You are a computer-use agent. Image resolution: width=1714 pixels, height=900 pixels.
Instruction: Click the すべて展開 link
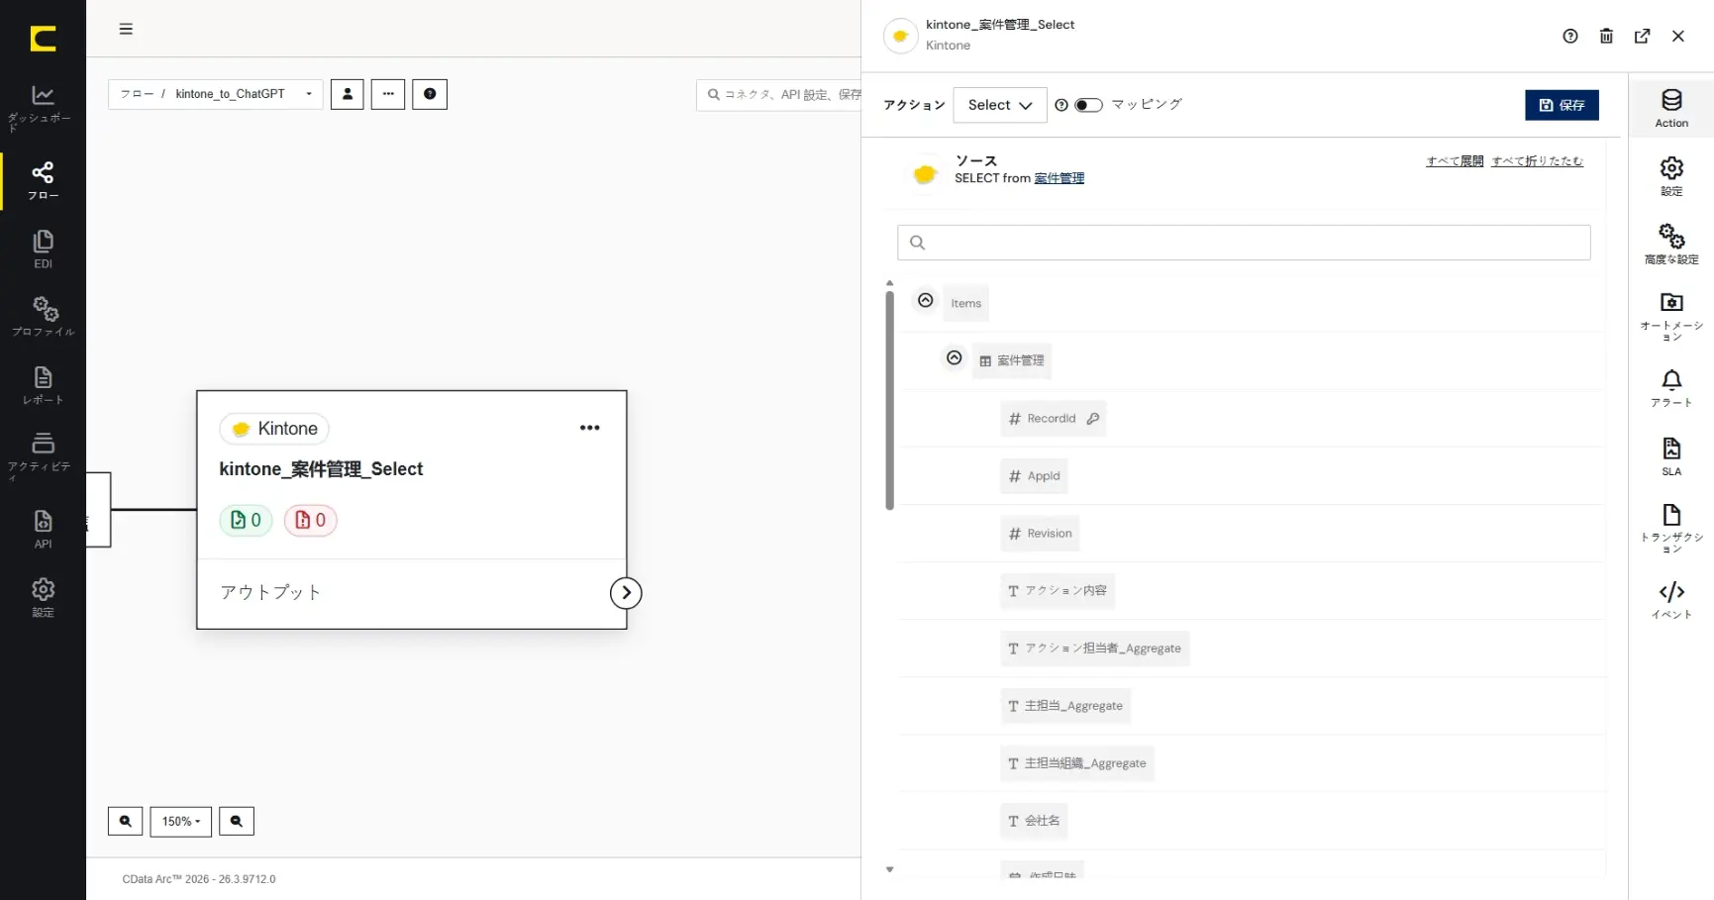tap(1455, 161)
